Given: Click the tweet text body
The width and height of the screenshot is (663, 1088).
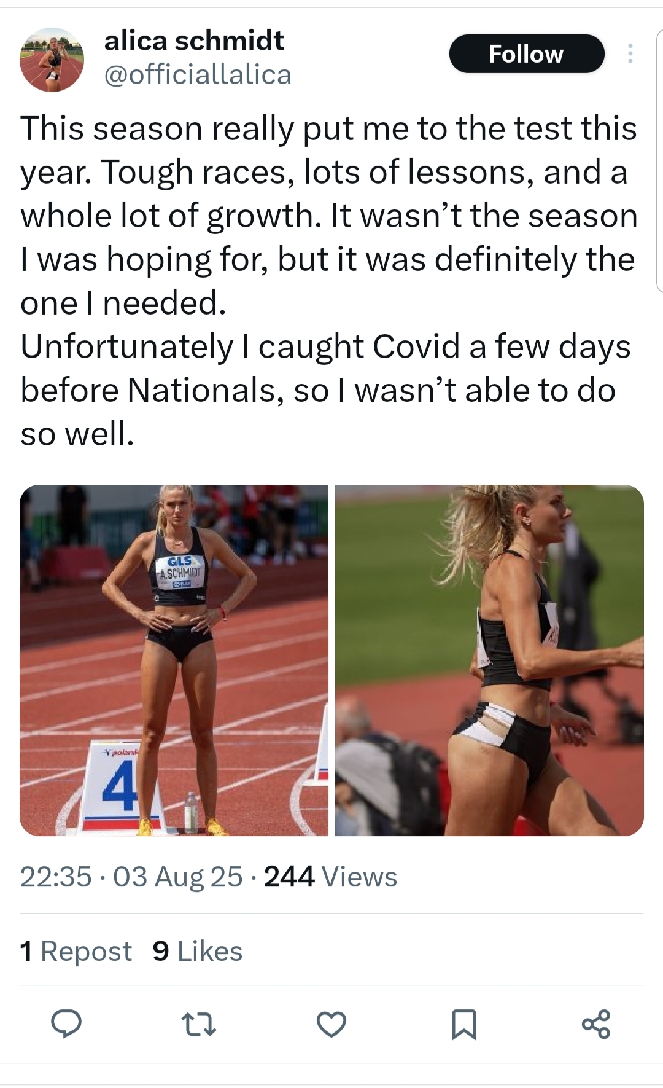Looking at the screenshot, I should [x=329, y=216].
